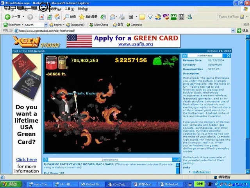Image resolution: width=250 pixels, height=188 pixels.
Task: Click the Instructions box scroll up arrow
Action: pyautogui.click(x=178, y=165)
